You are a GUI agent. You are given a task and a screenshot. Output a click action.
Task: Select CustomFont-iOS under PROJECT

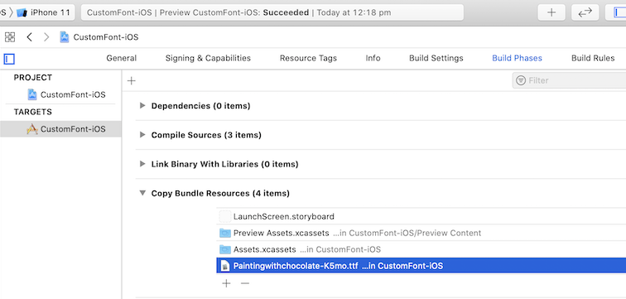60,94
